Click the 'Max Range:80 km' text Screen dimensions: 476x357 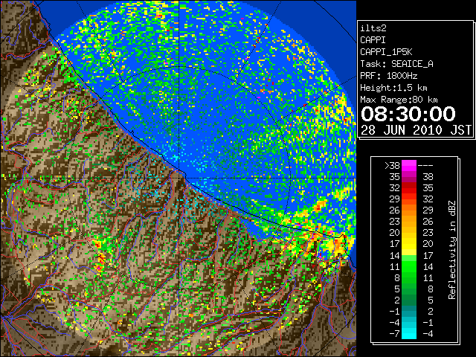[399, 100]
